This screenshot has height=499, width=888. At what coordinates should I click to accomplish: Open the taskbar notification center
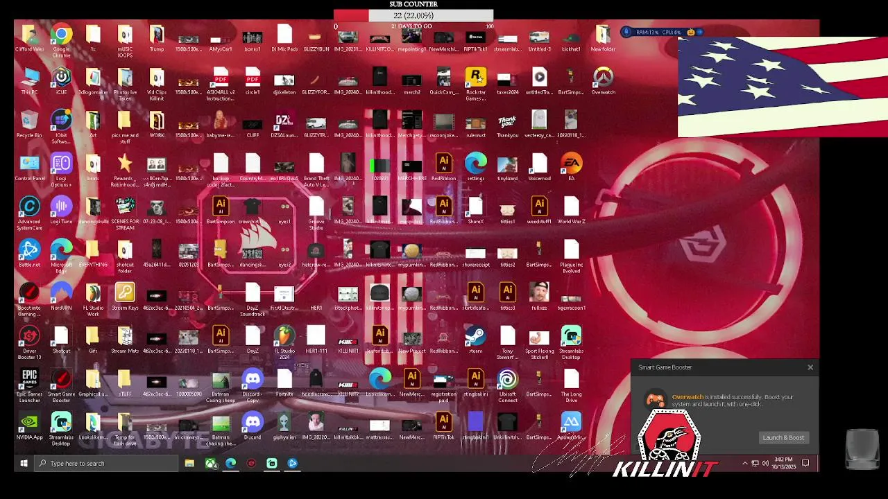coord(805,463)
